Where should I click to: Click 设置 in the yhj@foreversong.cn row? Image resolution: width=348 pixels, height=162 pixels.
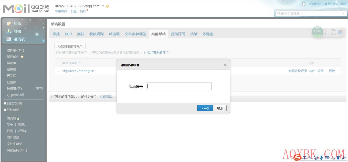(321, 71)
